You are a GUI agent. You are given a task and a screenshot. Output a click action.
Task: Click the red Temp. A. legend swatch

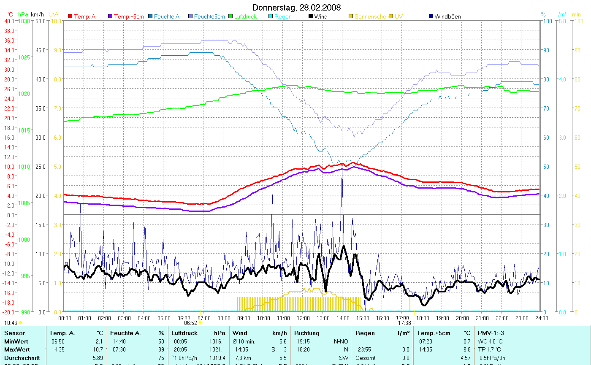[x=70, y=16]
